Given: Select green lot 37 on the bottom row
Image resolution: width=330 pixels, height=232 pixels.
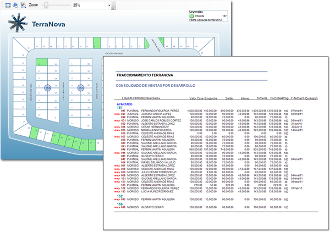Looking at the screenshot, I should point(92,145).
